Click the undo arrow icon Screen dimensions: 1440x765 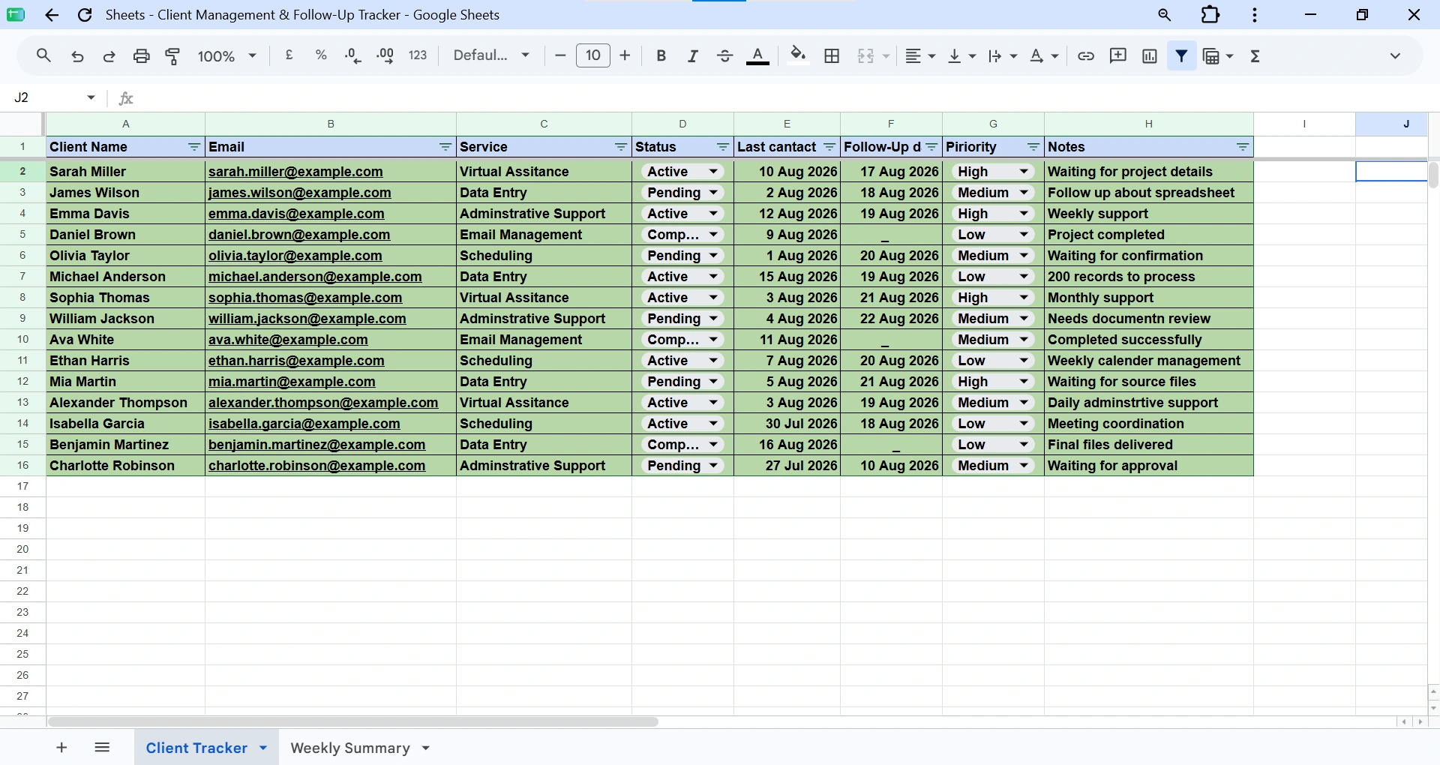(77, 55)
